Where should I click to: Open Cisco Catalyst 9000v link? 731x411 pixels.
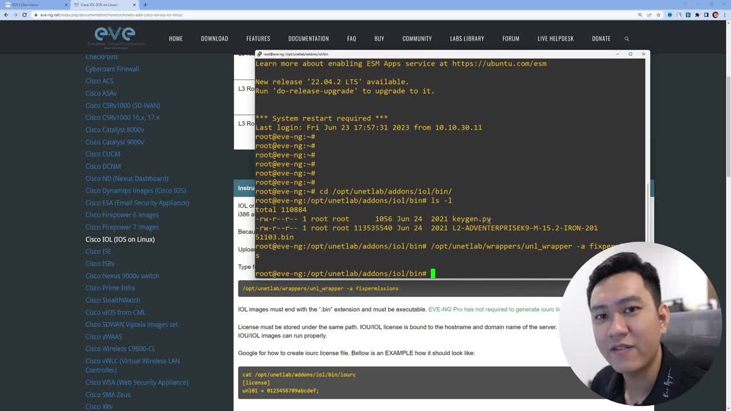pyautogui.click(x=115, y=142)
